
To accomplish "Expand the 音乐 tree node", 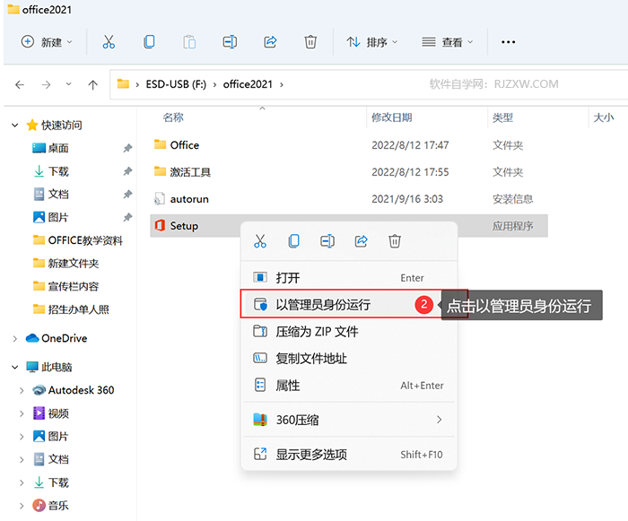I will pyautogui.click(x=22, y=506).
